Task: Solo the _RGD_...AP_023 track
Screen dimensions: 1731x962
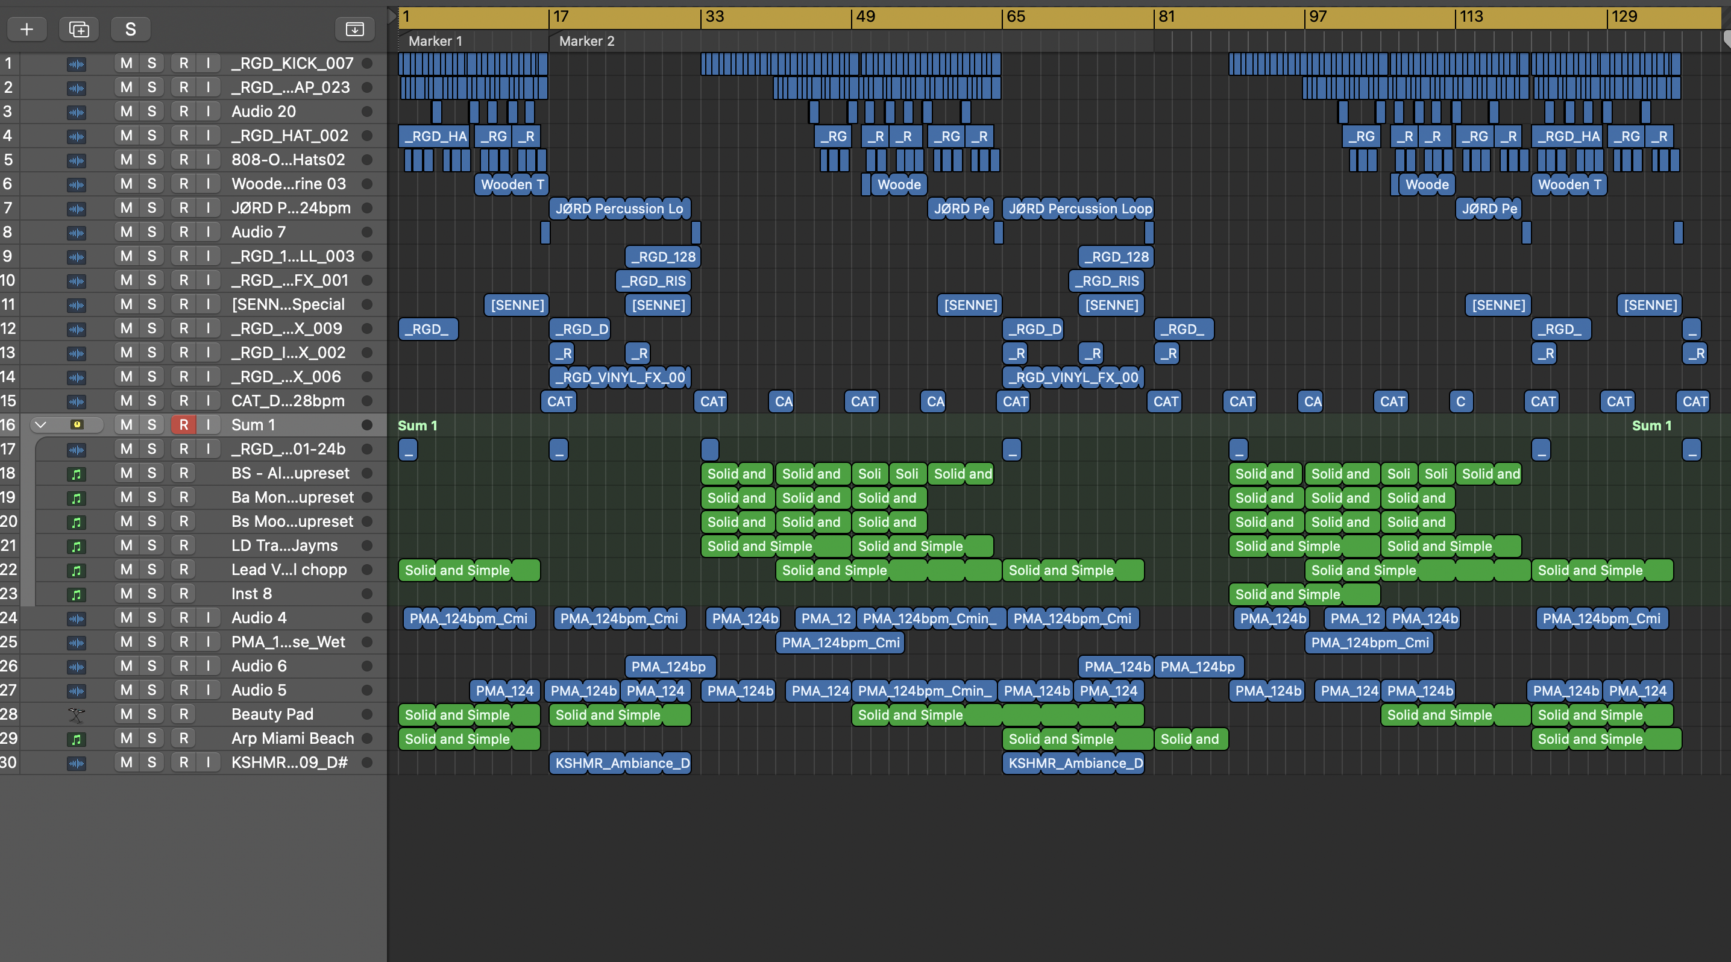Action: tap(152, 87)
